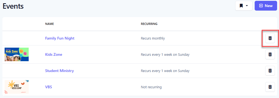Open the Student Ministry event
Viewport: 279px width, 98px height.
tap(59, 71)
